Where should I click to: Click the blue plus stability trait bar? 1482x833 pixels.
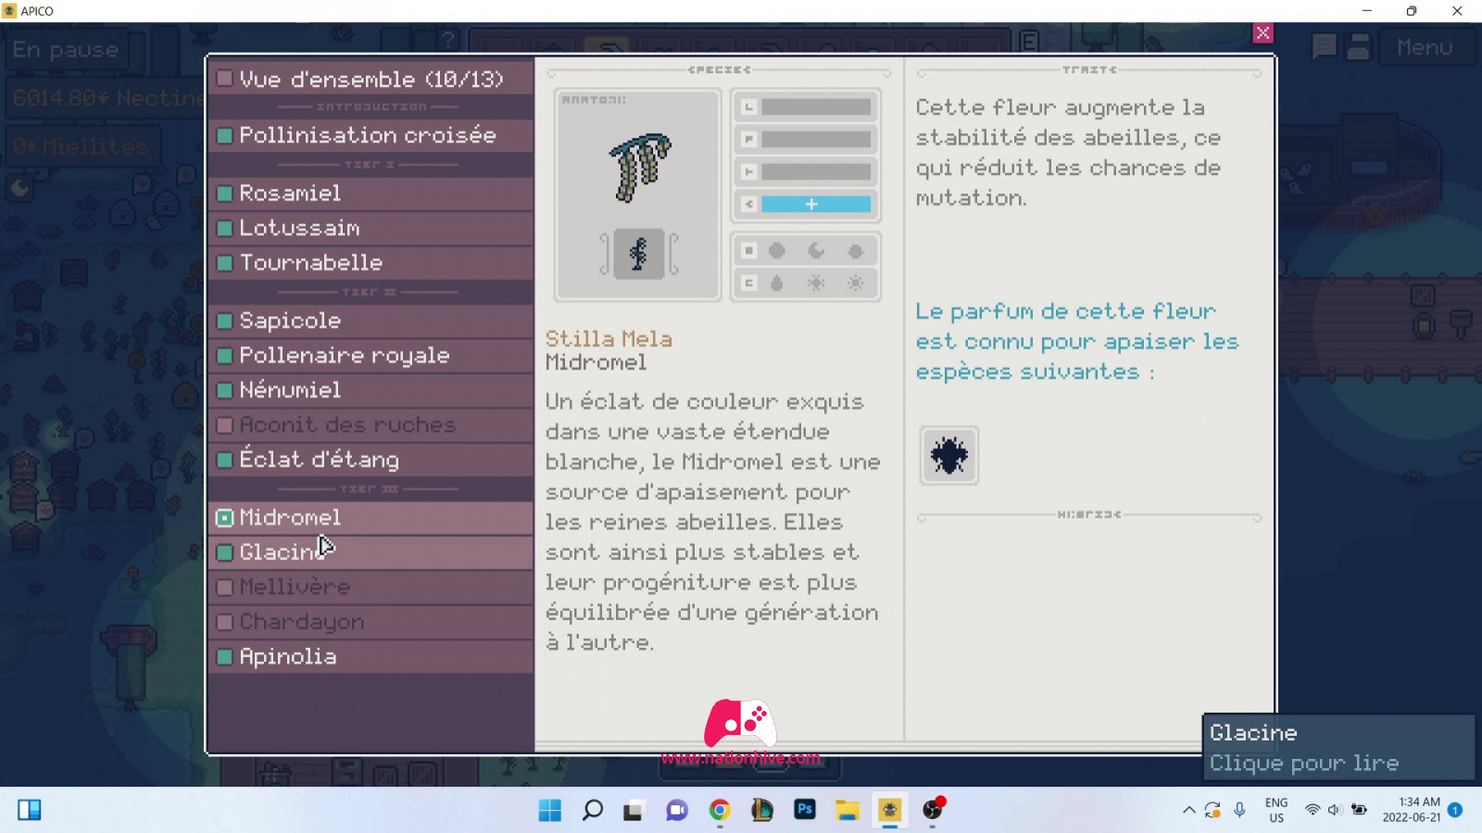[x=815, y=204]
